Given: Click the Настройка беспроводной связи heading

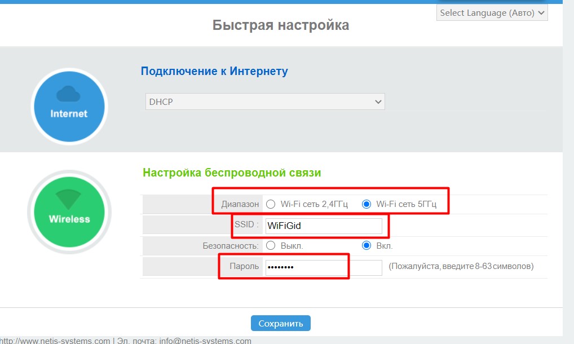Looking at the screenshot, I should [232, 173].
